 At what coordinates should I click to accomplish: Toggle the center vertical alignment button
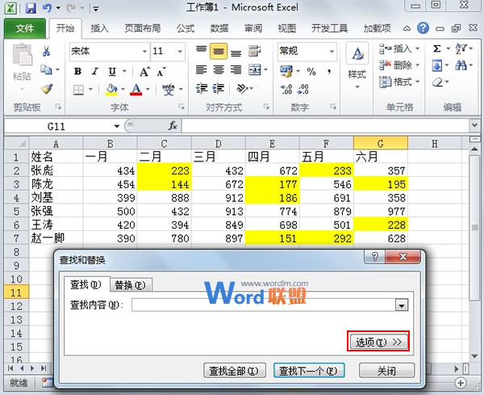[x=218, y=52]
